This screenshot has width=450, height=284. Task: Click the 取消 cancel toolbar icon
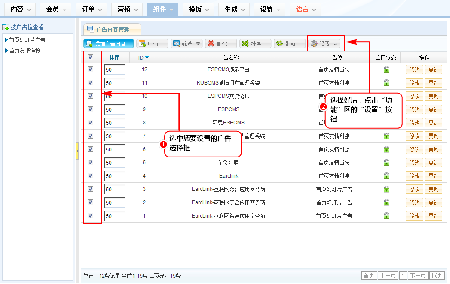pyautogui.click(x=142, y=44)
